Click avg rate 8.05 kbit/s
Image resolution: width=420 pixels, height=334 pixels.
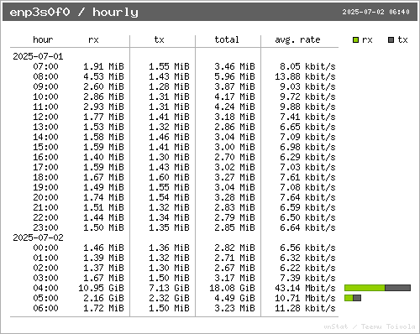point(307,66)
